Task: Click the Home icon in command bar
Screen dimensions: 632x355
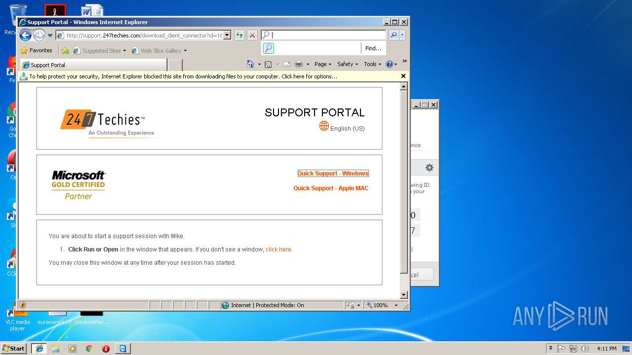Action: [250, 64]
